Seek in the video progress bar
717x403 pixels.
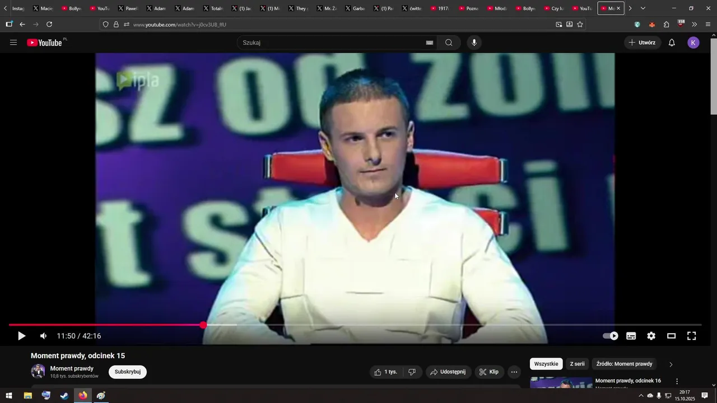coord(355,325)
